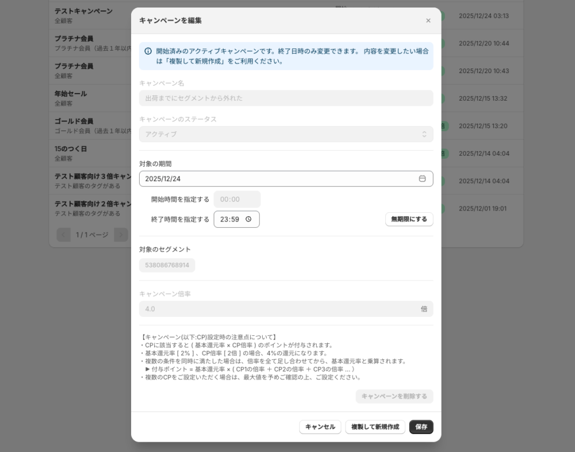Viewport: 575px width, 452px height.
Task: Click the 無期限にする button
Action: pos(409,219)
